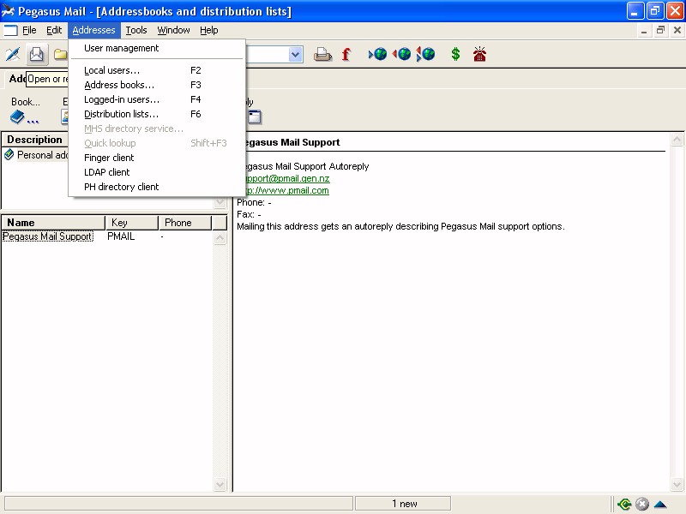The height and width of the screenshot is (514, 686).
Task: Choose Local users... menu entry
Action: (157, 70)
